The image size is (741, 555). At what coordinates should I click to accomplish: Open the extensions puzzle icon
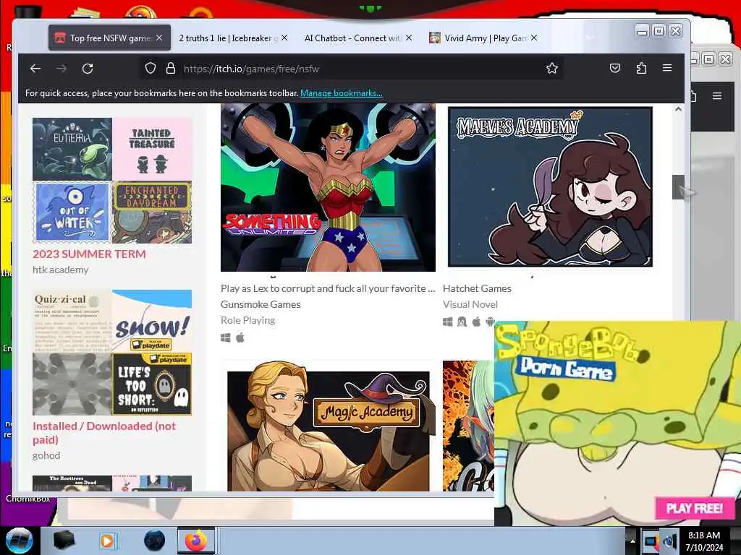641,69
